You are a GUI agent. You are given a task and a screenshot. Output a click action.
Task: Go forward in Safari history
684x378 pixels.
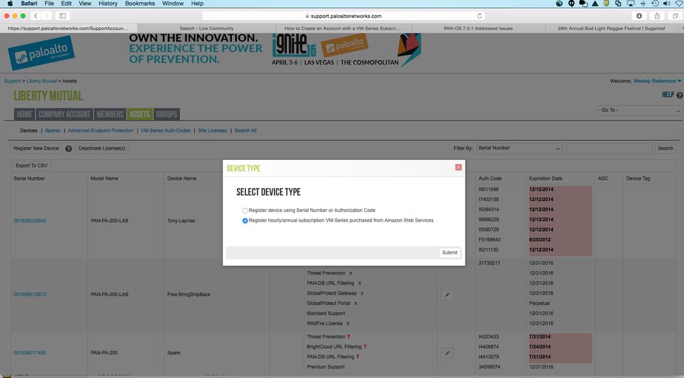pyautogui.click(x=47, y=16)
